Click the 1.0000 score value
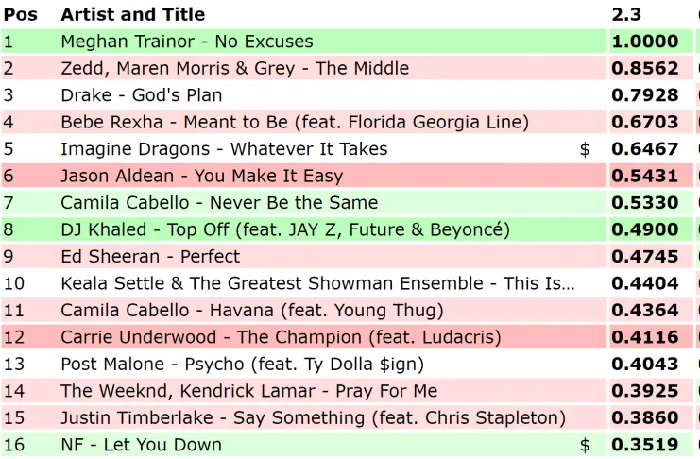The image size is (700, 459). tap(645, 42)
